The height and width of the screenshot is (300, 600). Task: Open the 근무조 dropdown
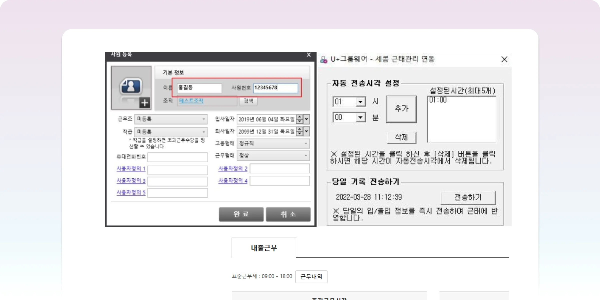tap(171, 119)
